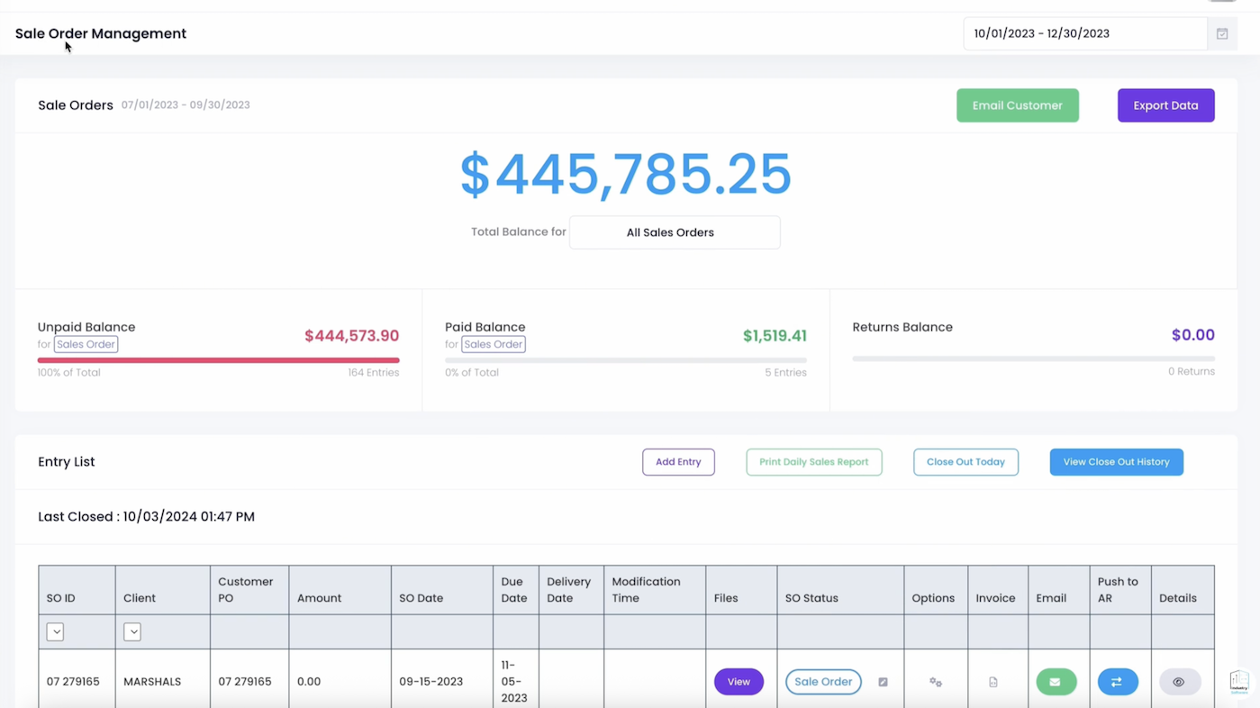Select the Sales Order badge under Unpaid Balance
Viewport: 1260px width, 708px height.
point(86,344)
